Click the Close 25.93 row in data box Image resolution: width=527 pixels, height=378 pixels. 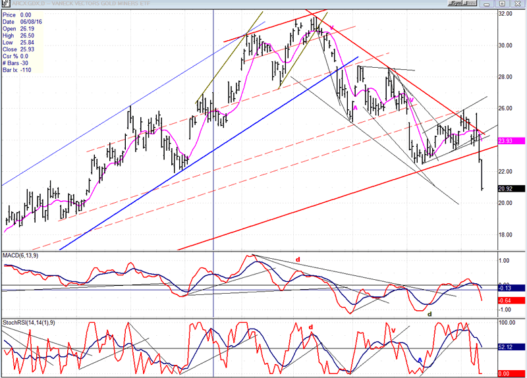(x=18, y=49)
